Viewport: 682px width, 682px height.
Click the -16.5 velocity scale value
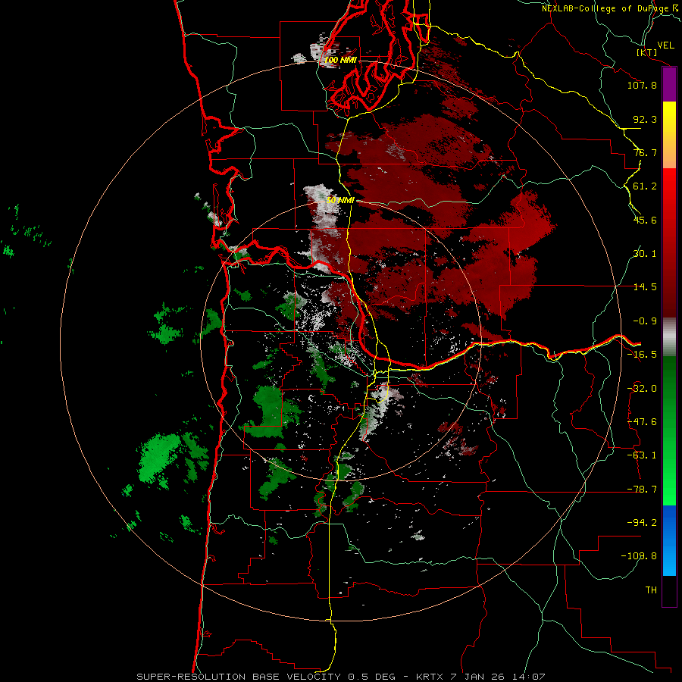pos(642,355)
